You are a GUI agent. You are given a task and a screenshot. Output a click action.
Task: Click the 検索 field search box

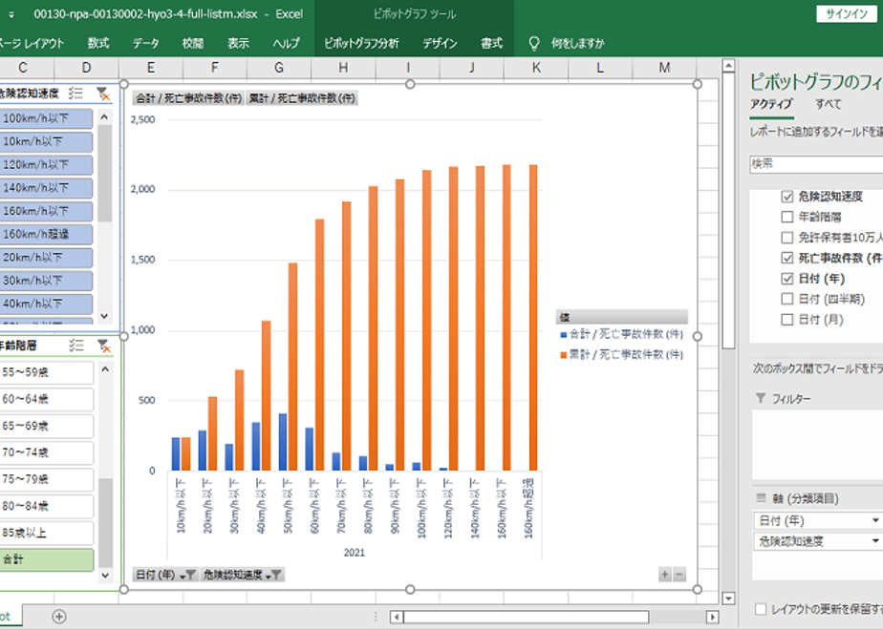coord(816,163)
